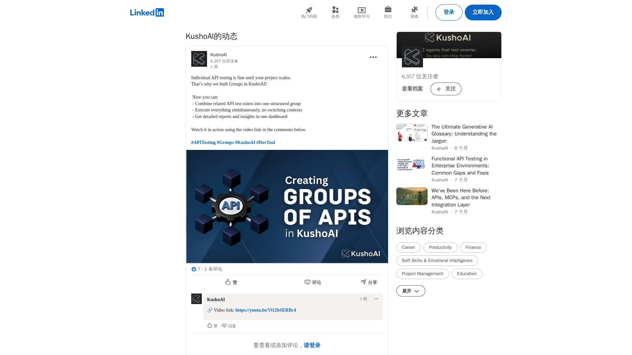Click the #APITesting hashtag

tap(203, 142)
